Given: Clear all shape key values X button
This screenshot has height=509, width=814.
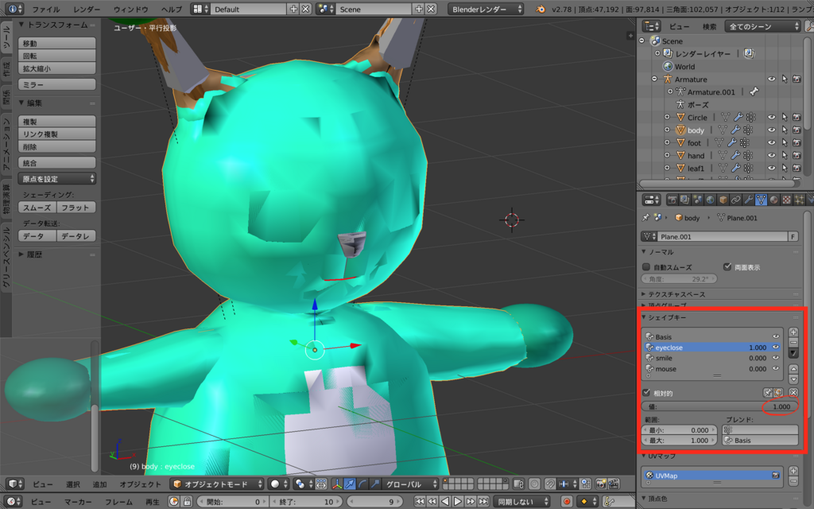Looking at the screenshot, I should 793,393.
